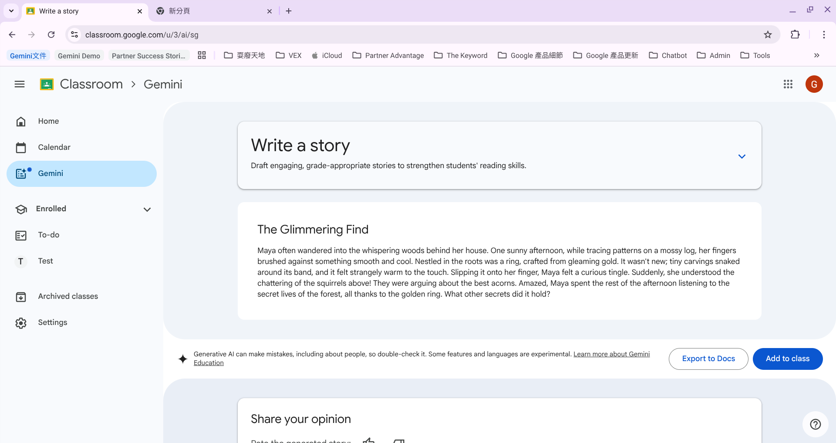The width and height of the screenshot is (836, 443).
Task: Bookmark this page with the star icon
Action: tap(768, 35)
